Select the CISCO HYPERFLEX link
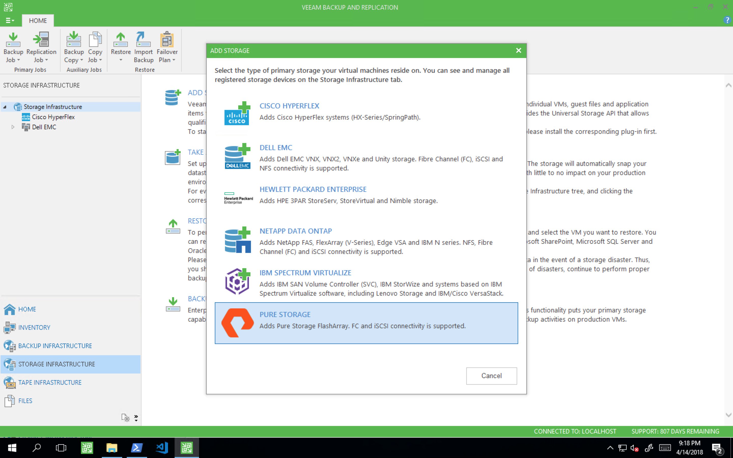 point(289,106)
